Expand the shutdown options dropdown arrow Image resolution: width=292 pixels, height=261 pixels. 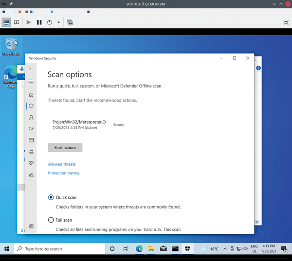click(x=59, y=22)
